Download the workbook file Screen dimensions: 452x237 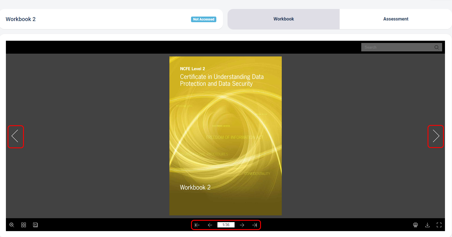tap(427, 225)
